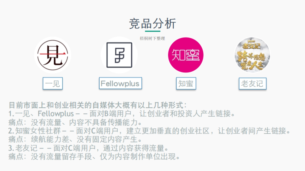Select the 一见 label box
This screenshot has height=171, width=305.
click(53, 84)
